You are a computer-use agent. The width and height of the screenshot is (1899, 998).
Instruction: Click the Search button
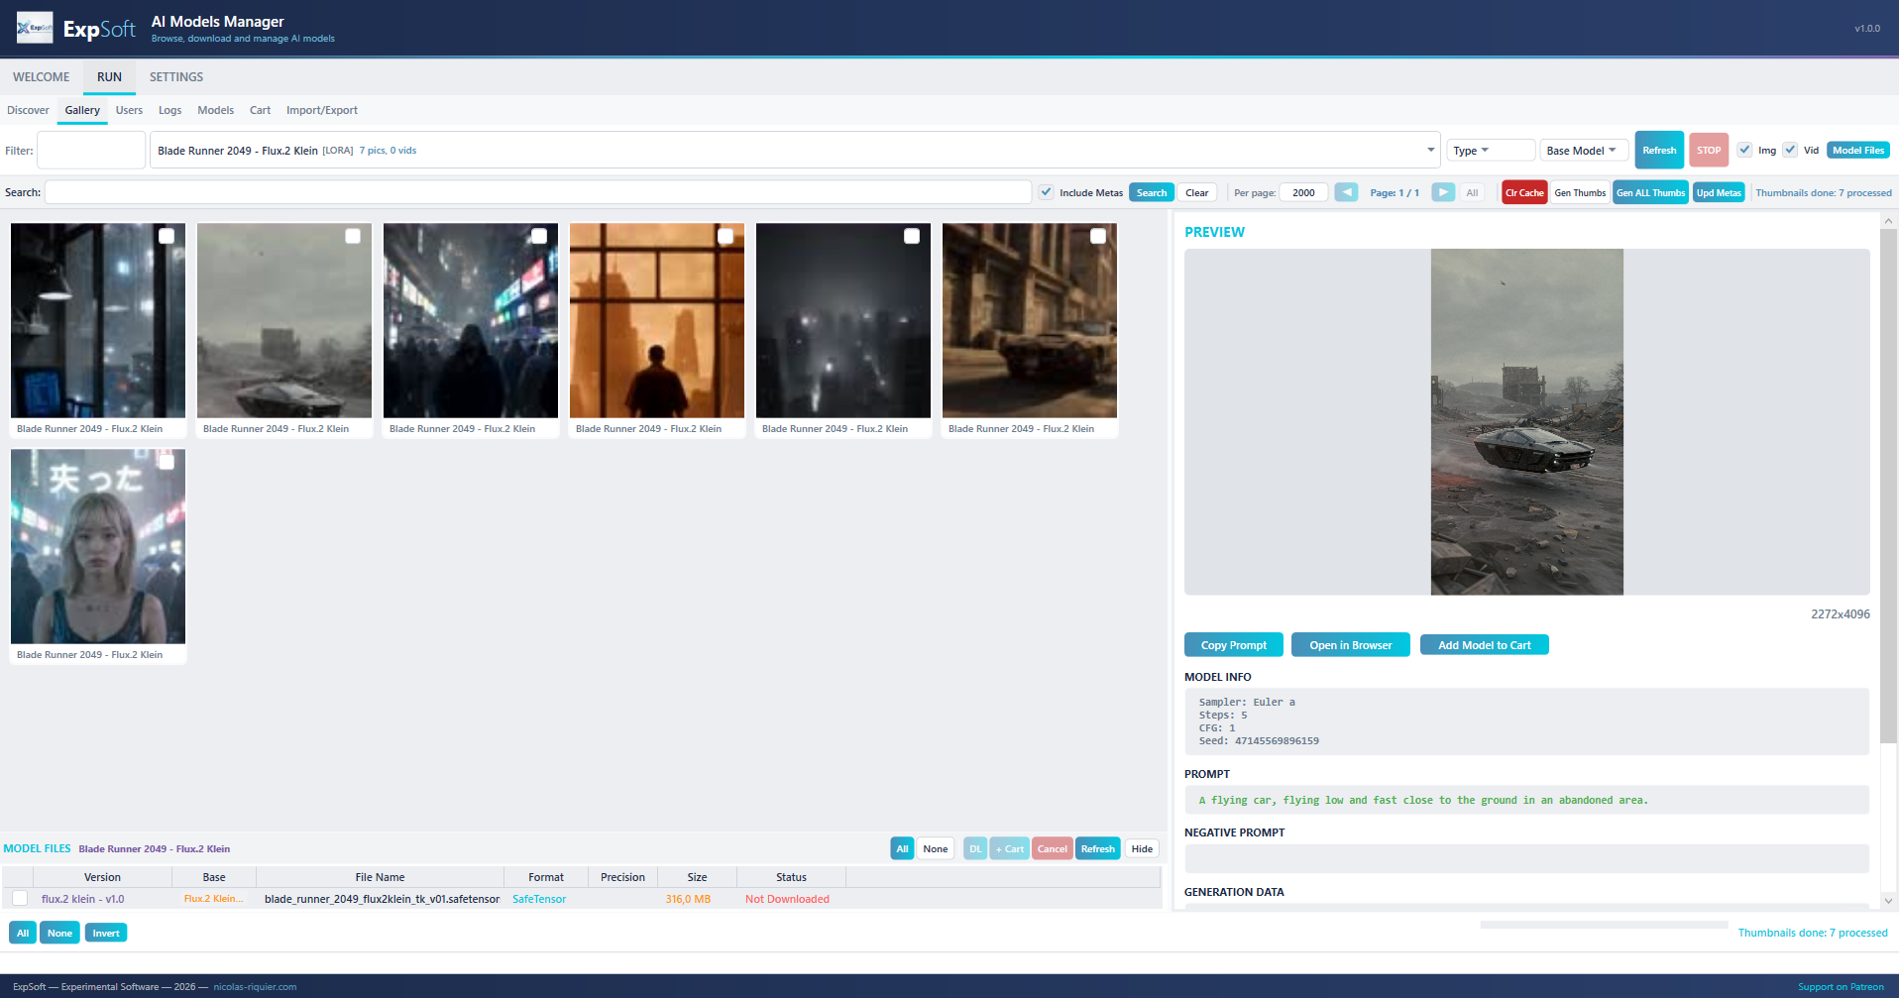[x=1152, y=192]
